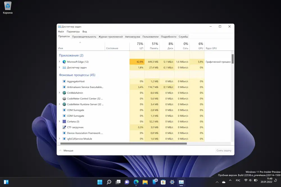The width and height of the screenshot is (281, 187).
Task: Switch to the Пользователи tab
Action: tap(150, 37)
